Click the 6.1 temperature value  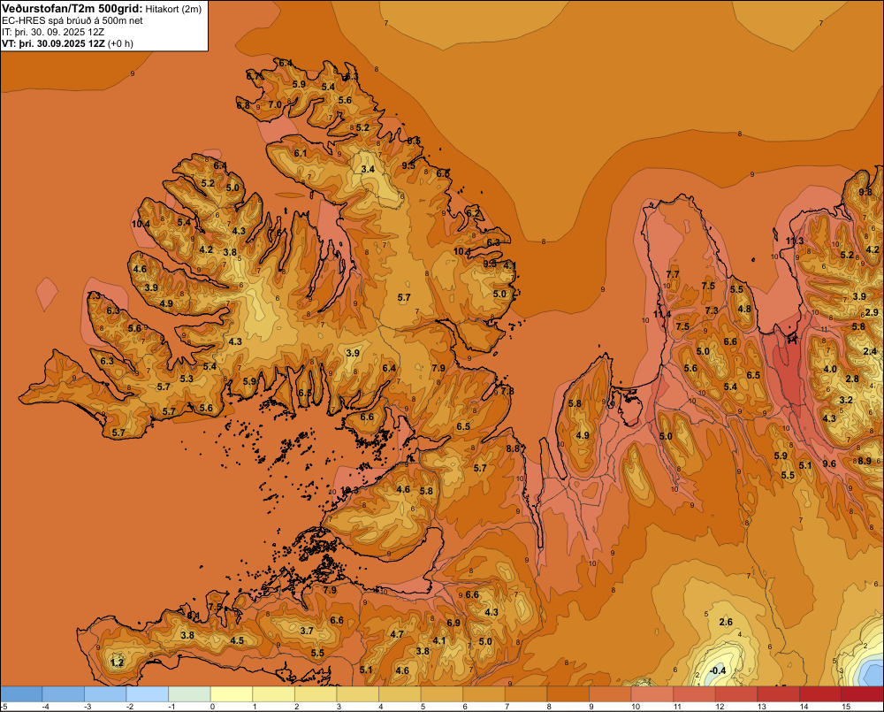(x=301, y=153)
